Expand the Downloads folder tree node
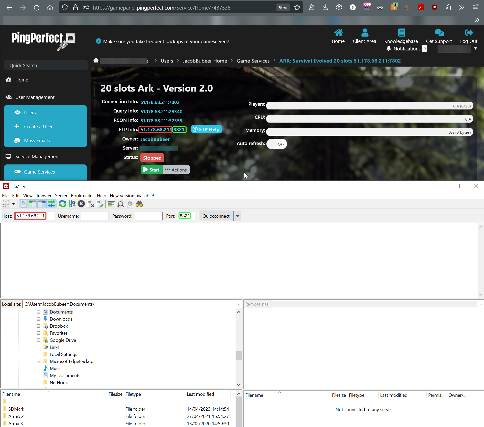Screen dimensions: 484x427 [x=39, y=319]
